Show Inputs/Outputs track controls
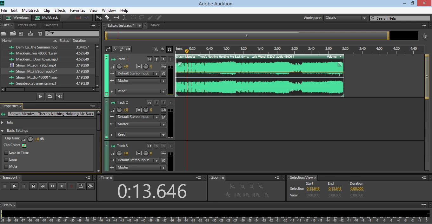The height and width of the screenshot is (224, 432). (108, 49)
